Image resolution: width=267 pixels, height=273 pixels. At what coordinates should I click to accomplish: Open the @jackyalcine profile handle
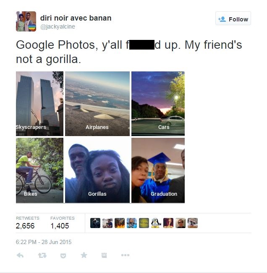click(x=58, y=26)
